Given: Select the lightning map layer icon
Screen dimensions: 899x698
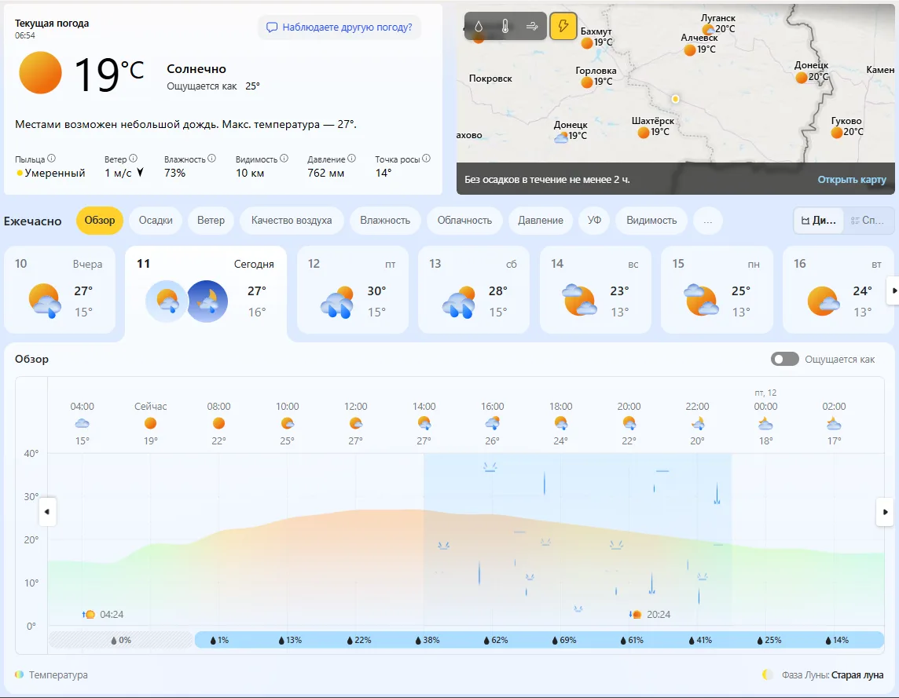Looking at the screenshot, I should [563, 27].
